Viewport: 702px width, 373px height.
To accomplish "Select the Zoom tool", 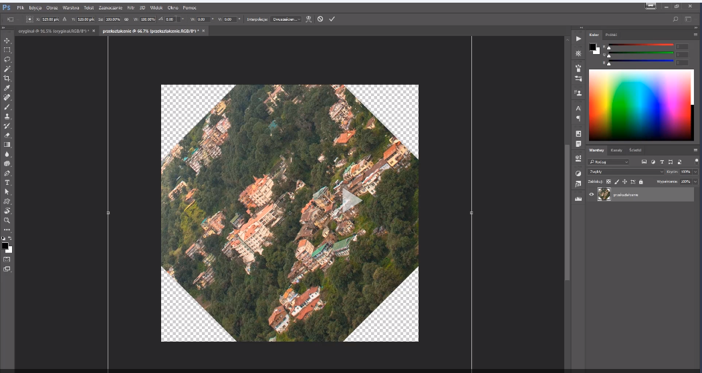I will (7, 220).
